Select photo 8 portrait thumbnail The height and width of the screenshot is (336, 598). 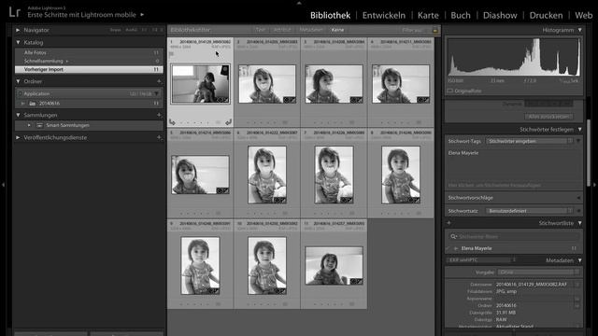point(401,175)
